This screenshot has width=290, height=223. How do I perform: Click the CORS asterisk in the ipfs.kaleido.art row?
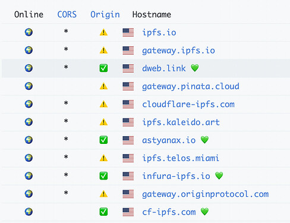tap(66, 121)
